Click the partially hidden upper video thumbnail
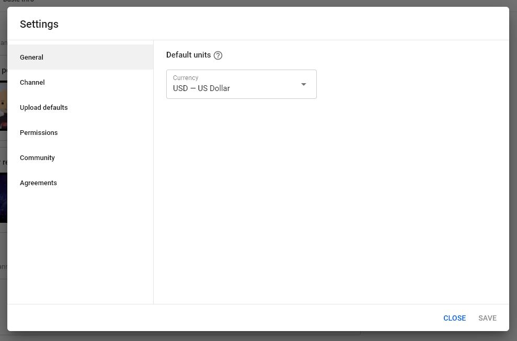 pyautogui.click(x=3, y=106)
